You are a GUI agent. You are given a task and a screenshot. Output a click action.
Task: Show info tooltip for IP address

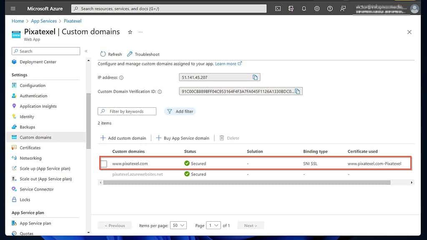click(x=121, y=78)
